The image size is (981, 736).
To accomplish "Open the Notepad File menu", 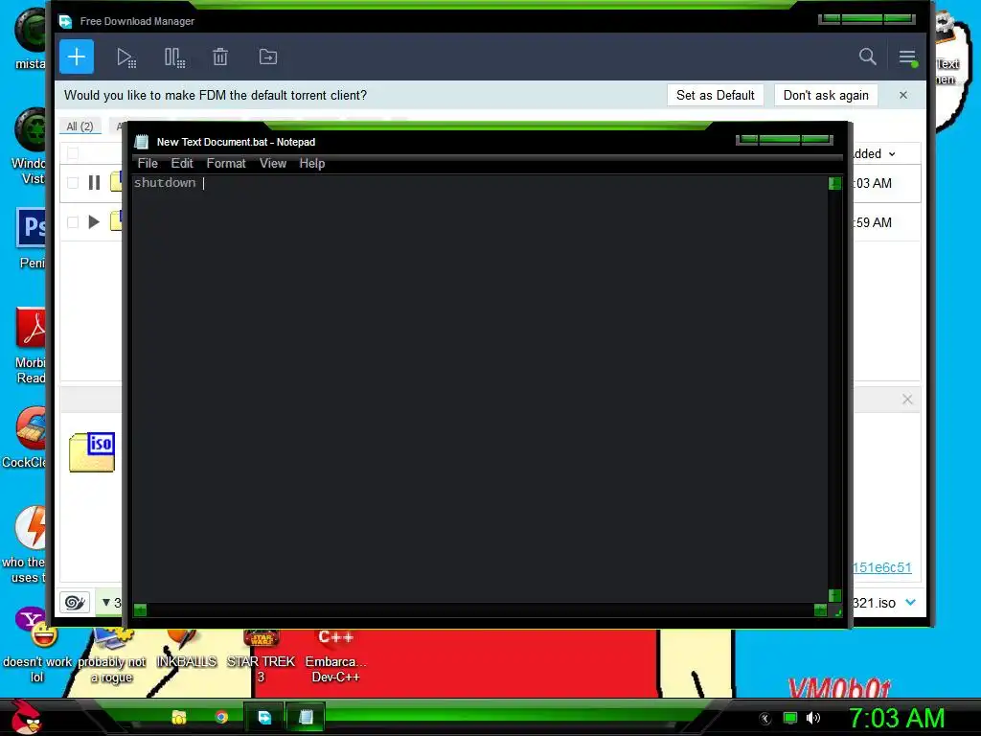I will click(148, 163).
